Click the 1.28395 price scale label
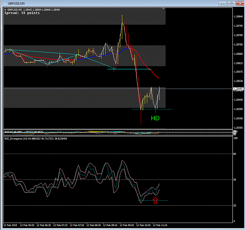 point(238,109)
